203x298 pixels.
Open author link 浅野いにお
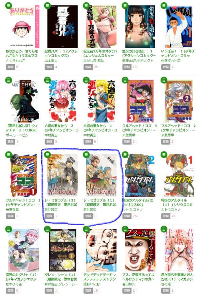coord(90,284)
